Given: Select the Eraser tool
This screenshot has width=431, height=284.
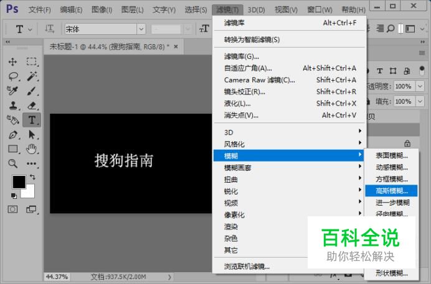Looking at the screenshot, I should tap(32, 105).
